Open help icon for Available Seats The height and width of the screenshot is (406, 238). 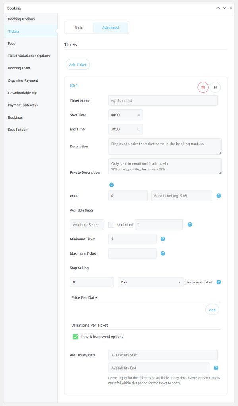pyautogui.click(x=190, y=225)
